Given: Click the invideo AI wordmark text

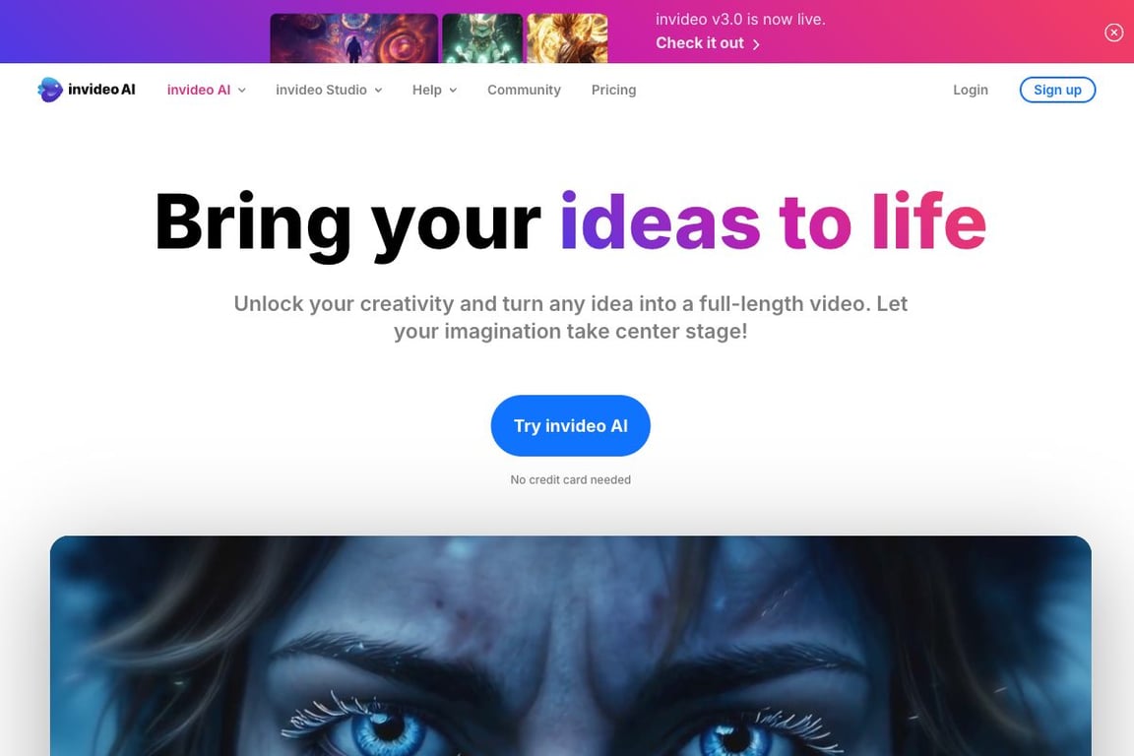Looking at the screenshot, I should click(x=101, y=90).
